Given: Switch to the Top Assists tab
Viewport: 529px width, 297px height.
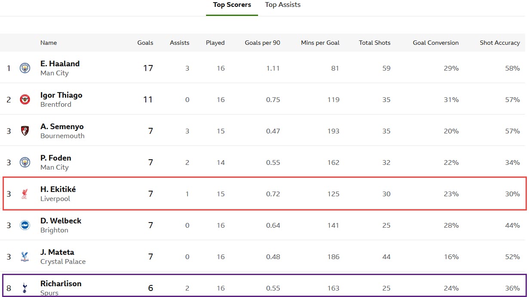Looking at the screenshot, I should pos(283,5).
